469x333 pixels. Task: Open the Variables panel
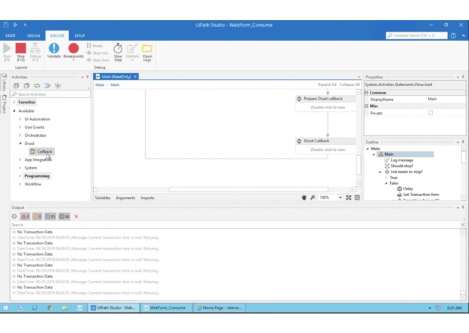coord(103,198)
